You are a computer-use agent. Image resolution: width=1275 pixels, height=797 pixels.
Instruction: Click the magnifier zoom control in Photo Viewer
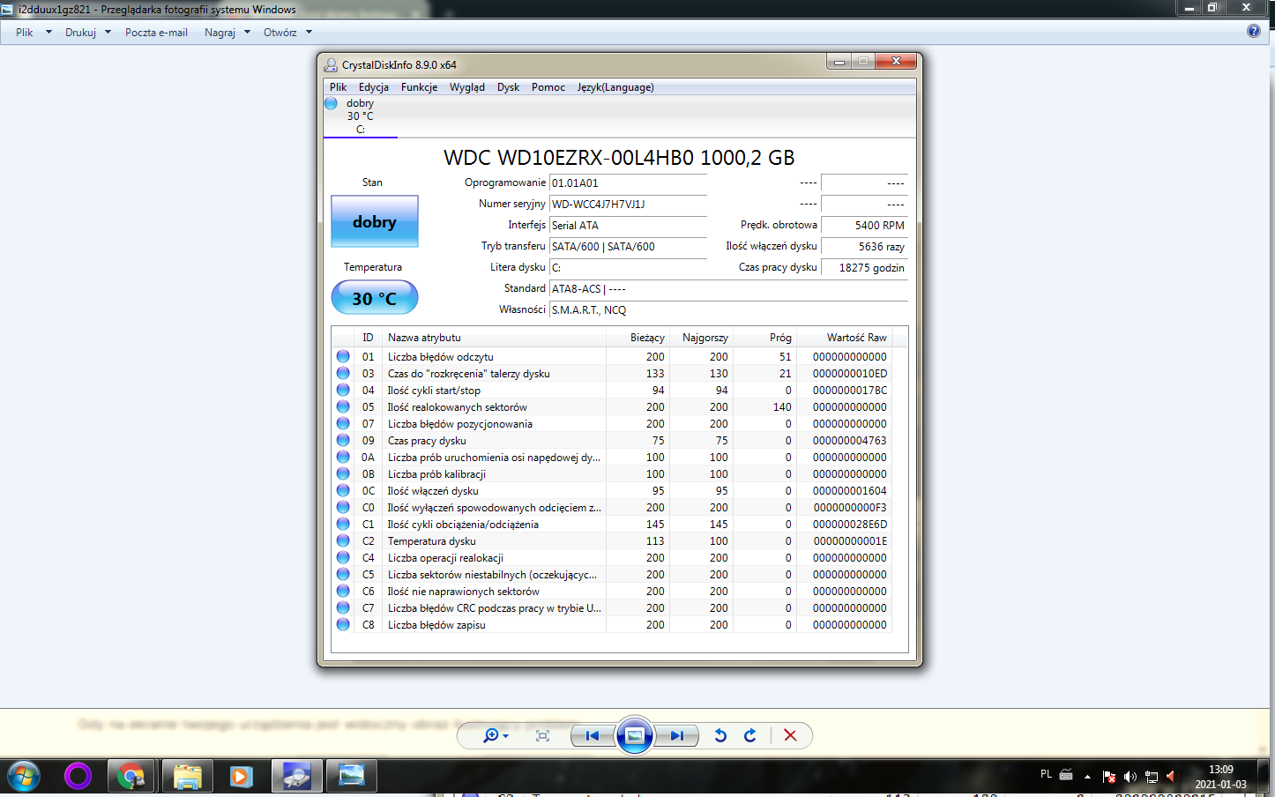tap(496, 735)
